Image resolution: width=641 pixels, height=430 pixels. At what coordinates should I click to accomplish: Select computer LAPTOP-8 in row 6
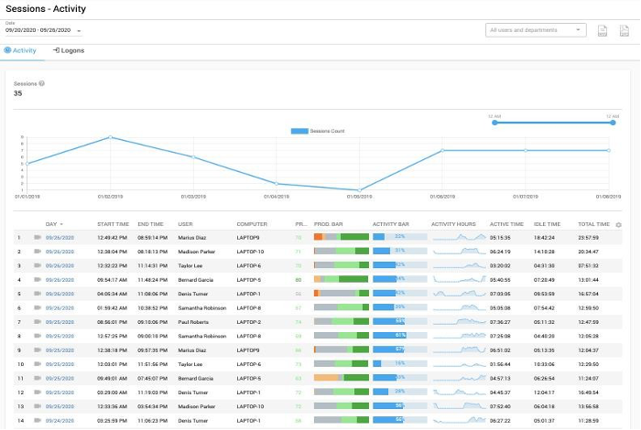[248, 308]
